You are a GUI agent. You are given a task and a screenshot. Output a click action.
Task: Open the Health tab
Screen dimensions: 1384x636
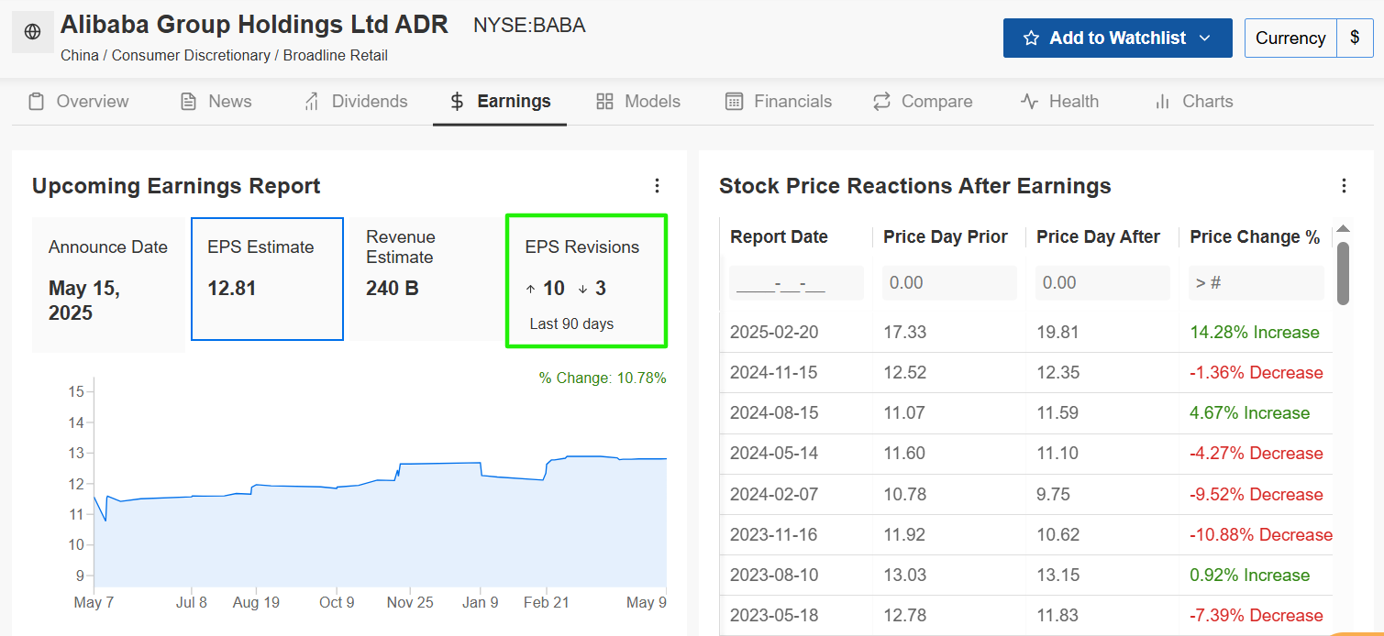pyautogui.click(x=1059, y=102)
